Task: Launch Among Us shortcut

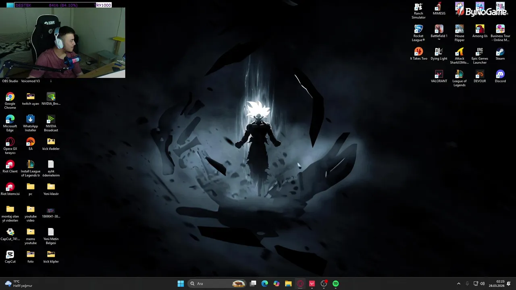Action: (x=480, y=31)
